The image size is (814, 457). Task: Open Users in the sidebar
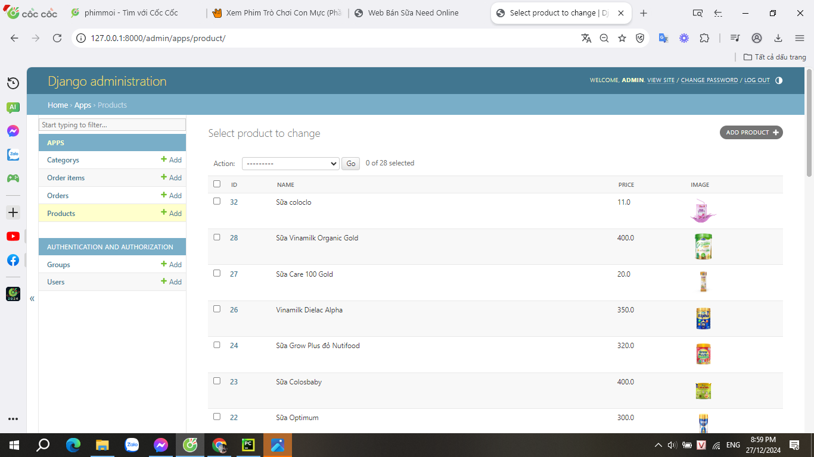[x=56, y=282]
